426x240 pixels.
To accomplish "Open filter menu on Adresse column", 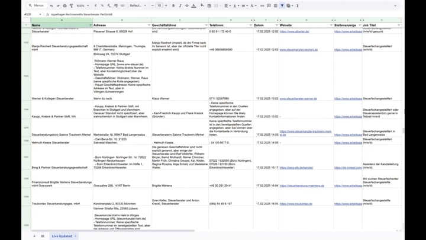I will pos(149,25).
